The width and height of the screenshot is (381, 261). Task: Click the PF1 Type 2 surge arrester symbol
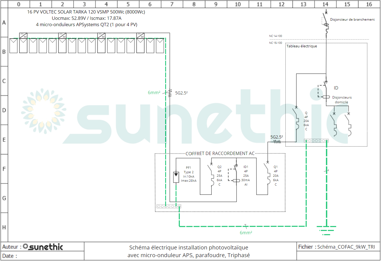[176, 177]
